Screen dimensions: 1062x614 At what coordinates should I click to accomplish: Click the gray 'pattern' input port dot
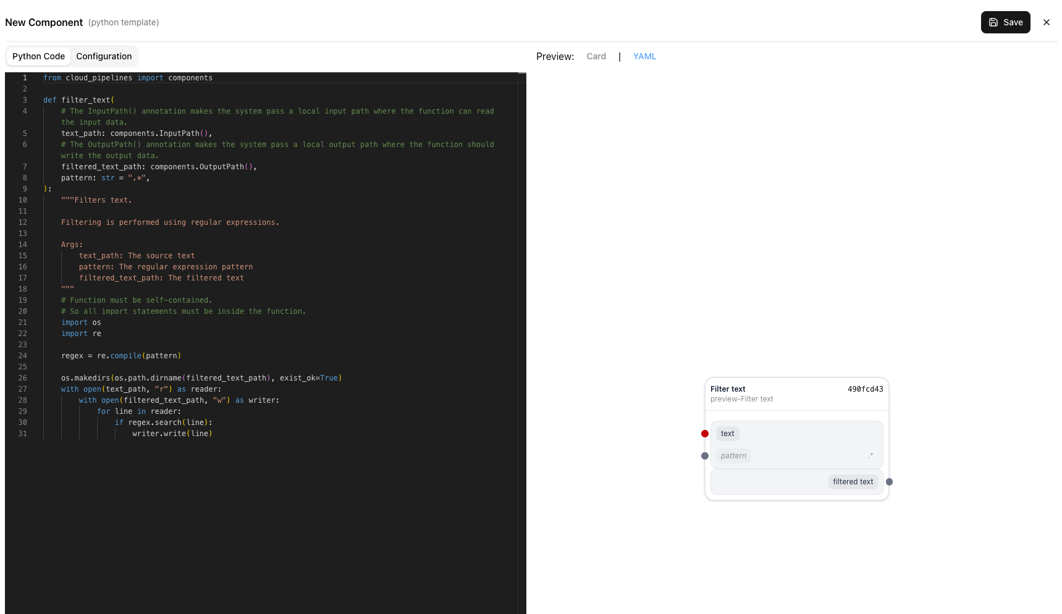[705, 456]
